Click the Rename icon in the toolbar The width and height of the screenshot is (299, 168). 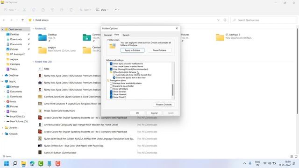[52, 10]
